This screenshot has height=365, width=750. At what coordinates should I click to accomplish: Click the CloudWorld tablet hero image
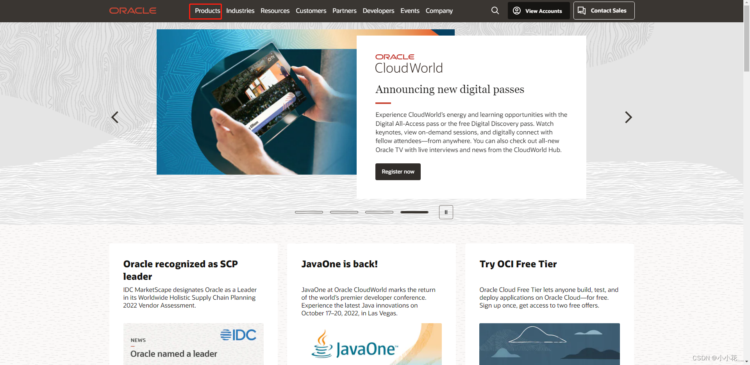click(x=257, y=102)
